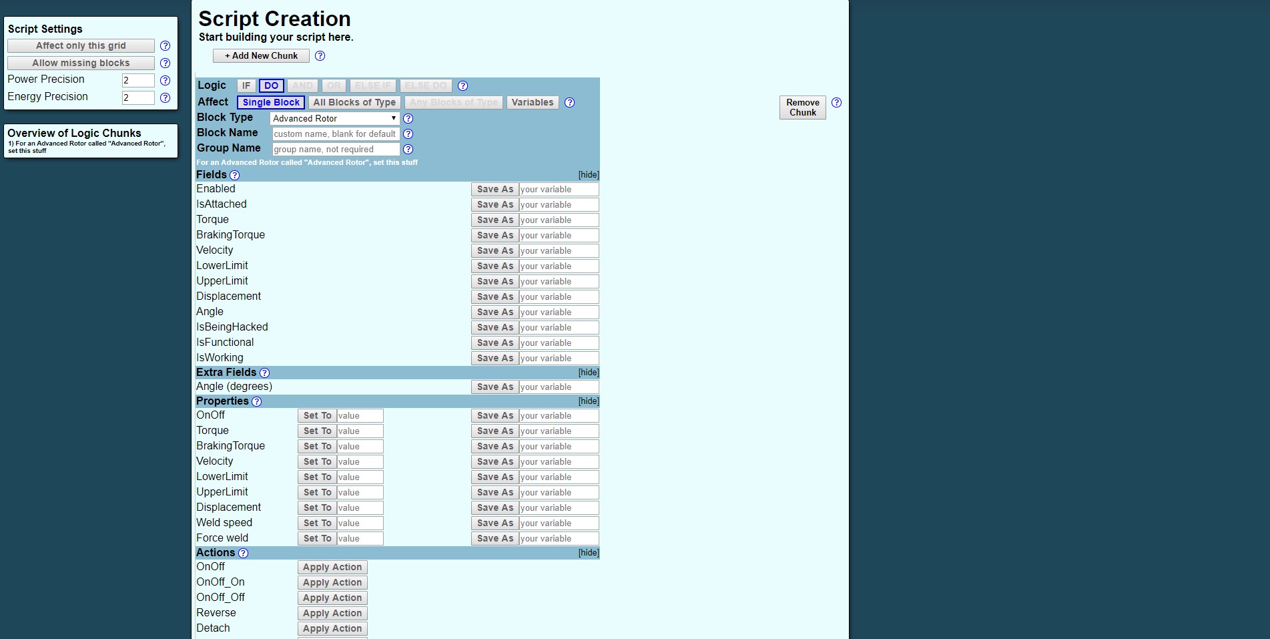Switch Affect to All Blocks of Type
The image size is (1270, 639).
pos(354,103)
